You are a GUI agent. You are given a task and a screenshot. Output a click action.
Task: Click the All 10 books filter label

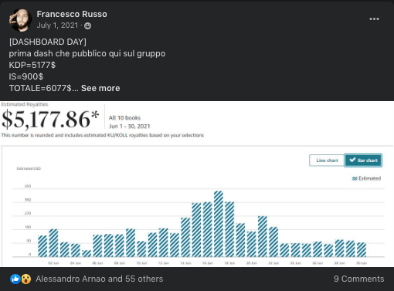pyautogui.click(x=124, y=118)
